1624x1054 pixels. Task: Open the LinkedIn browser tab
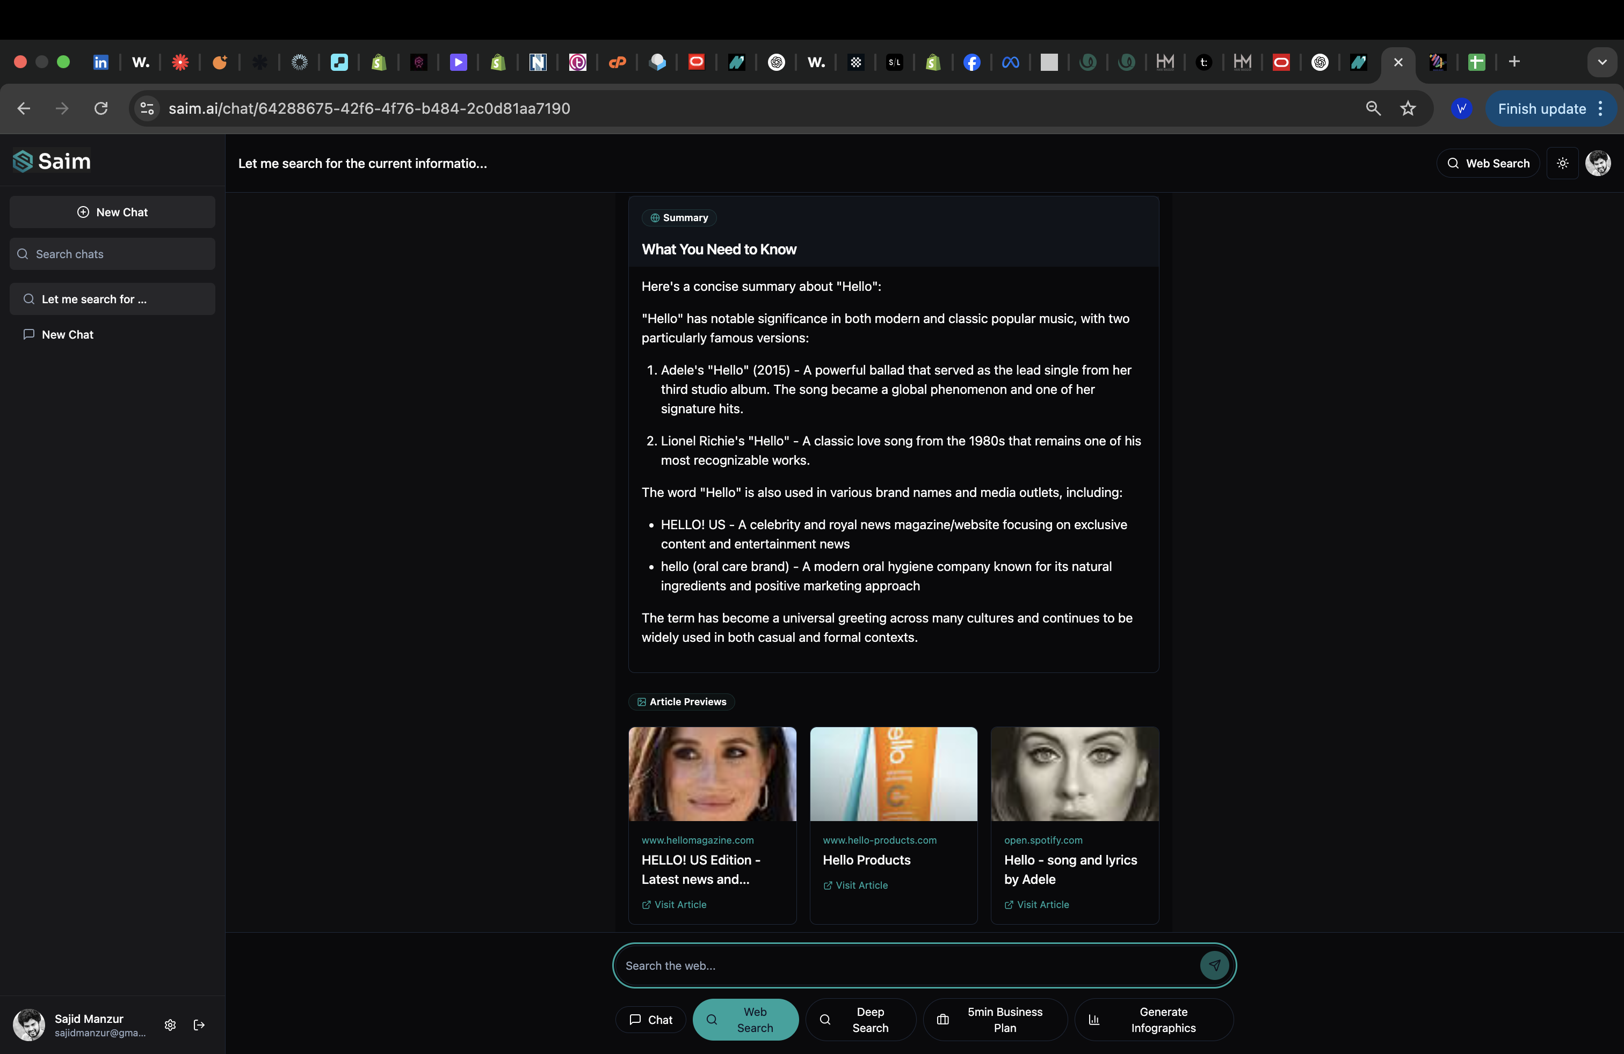(100, 62)
